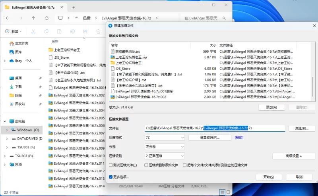Switch to large icons view in status bar

click(228, 192)
